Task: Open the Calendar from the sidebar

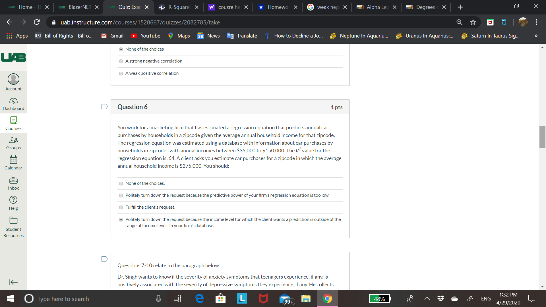Action: pyautogui.click(x=13, y=163)
